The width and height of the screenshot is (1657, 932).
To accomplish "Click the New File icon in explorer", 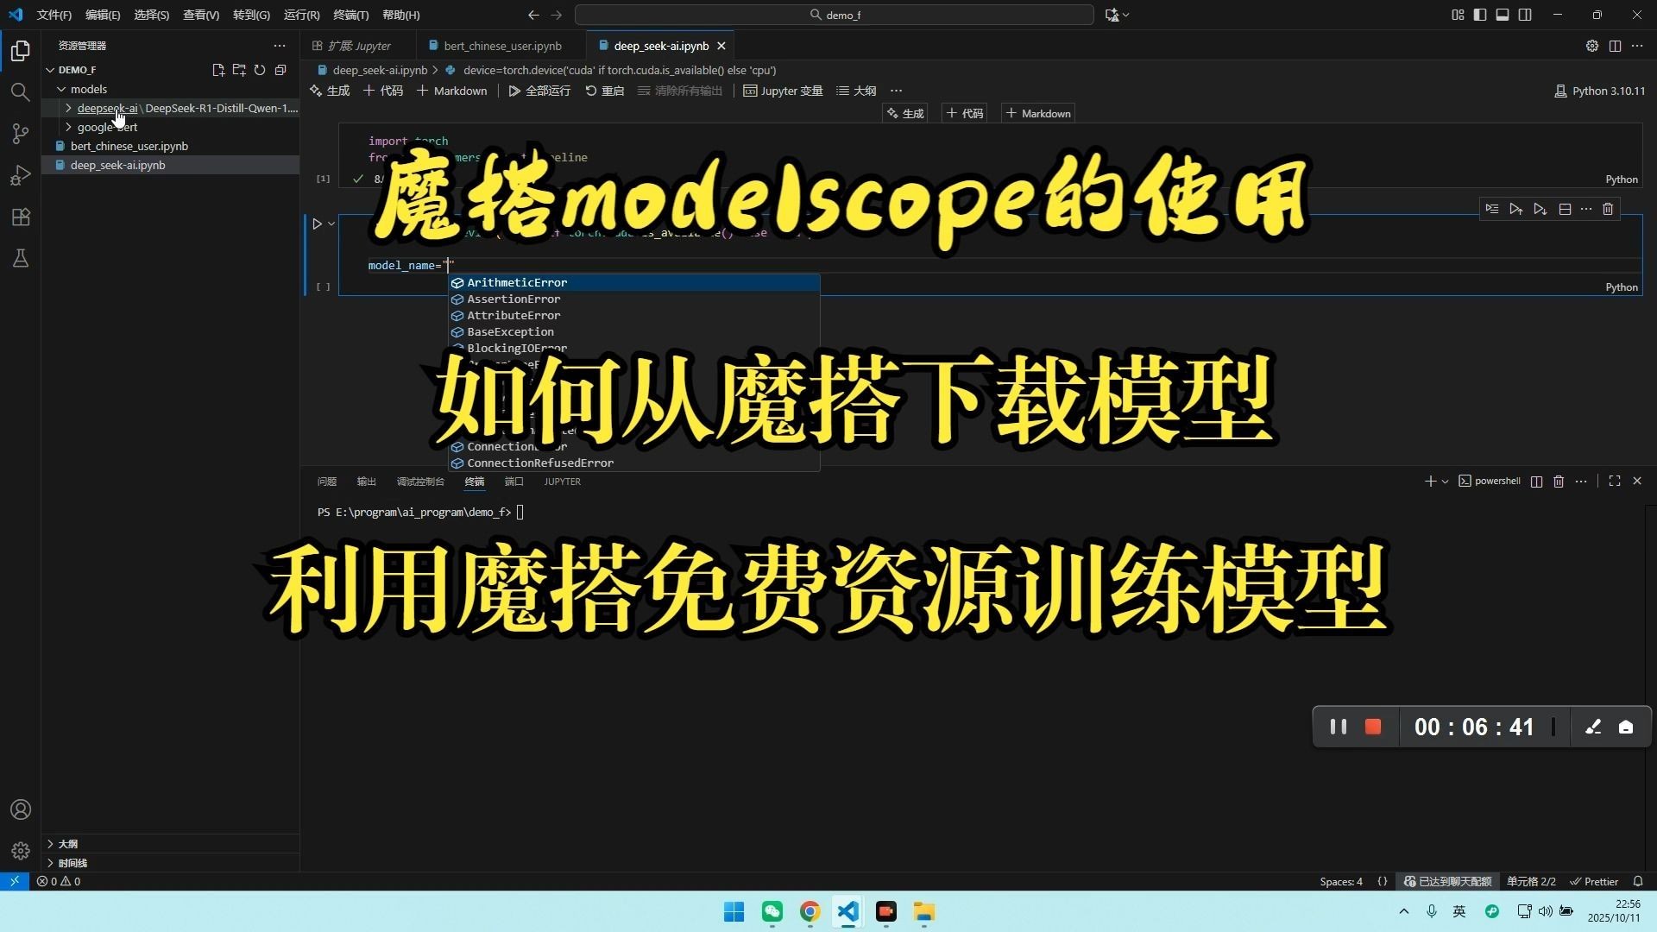I will point(218,70).
